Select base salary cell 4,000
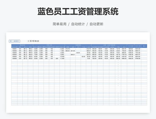 coord(36,49)
